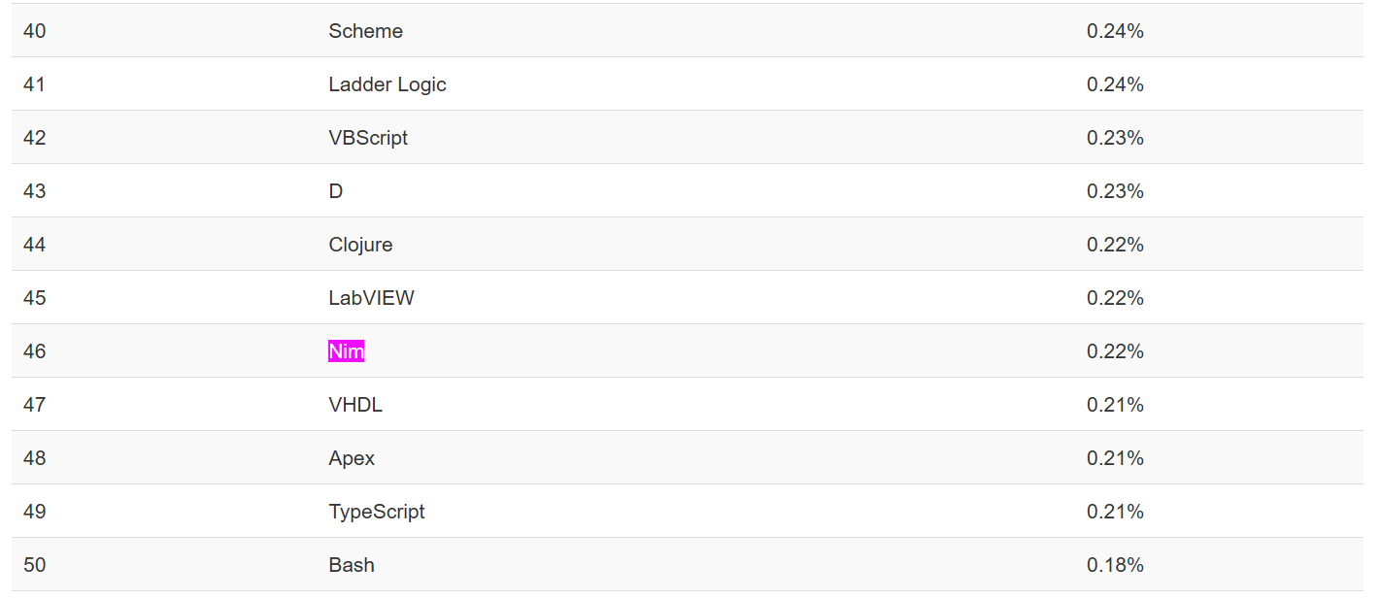Screen dimensions: 1381x599
Task: Click the 0.21% rating for TypeScript
Action: (x=1115, y=512)
